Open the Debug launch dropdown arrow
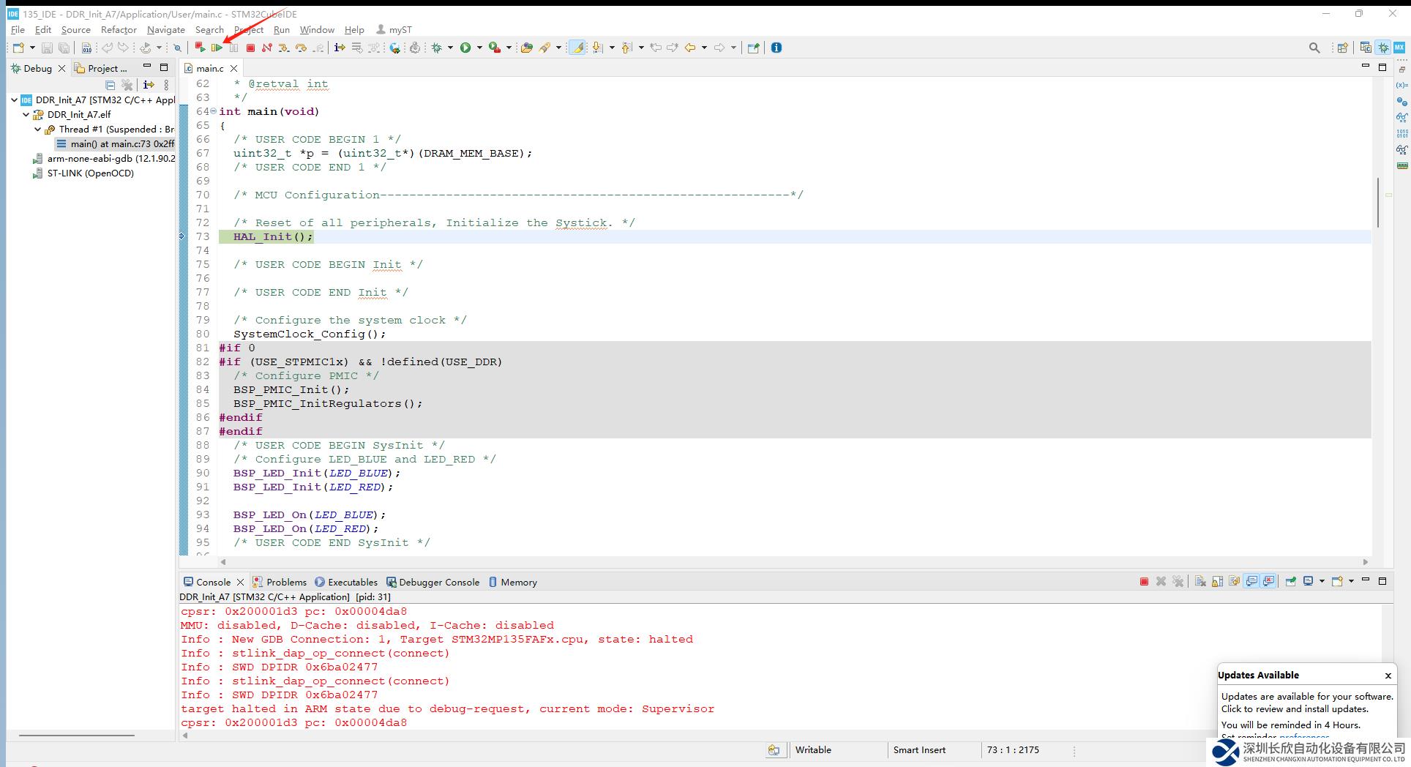Screen dimensions: 1411x767 (x=451, y=48)
